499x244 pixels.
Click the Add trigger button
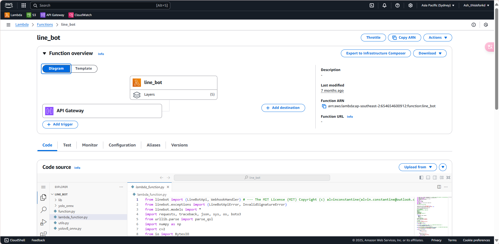point(60,125)
